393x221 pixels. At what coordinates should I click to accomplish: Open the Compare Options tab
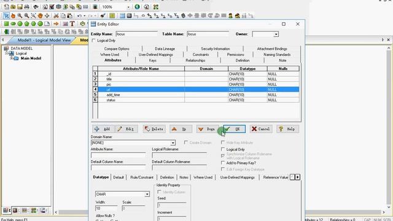pyautogui.click(x=117, y=48)
